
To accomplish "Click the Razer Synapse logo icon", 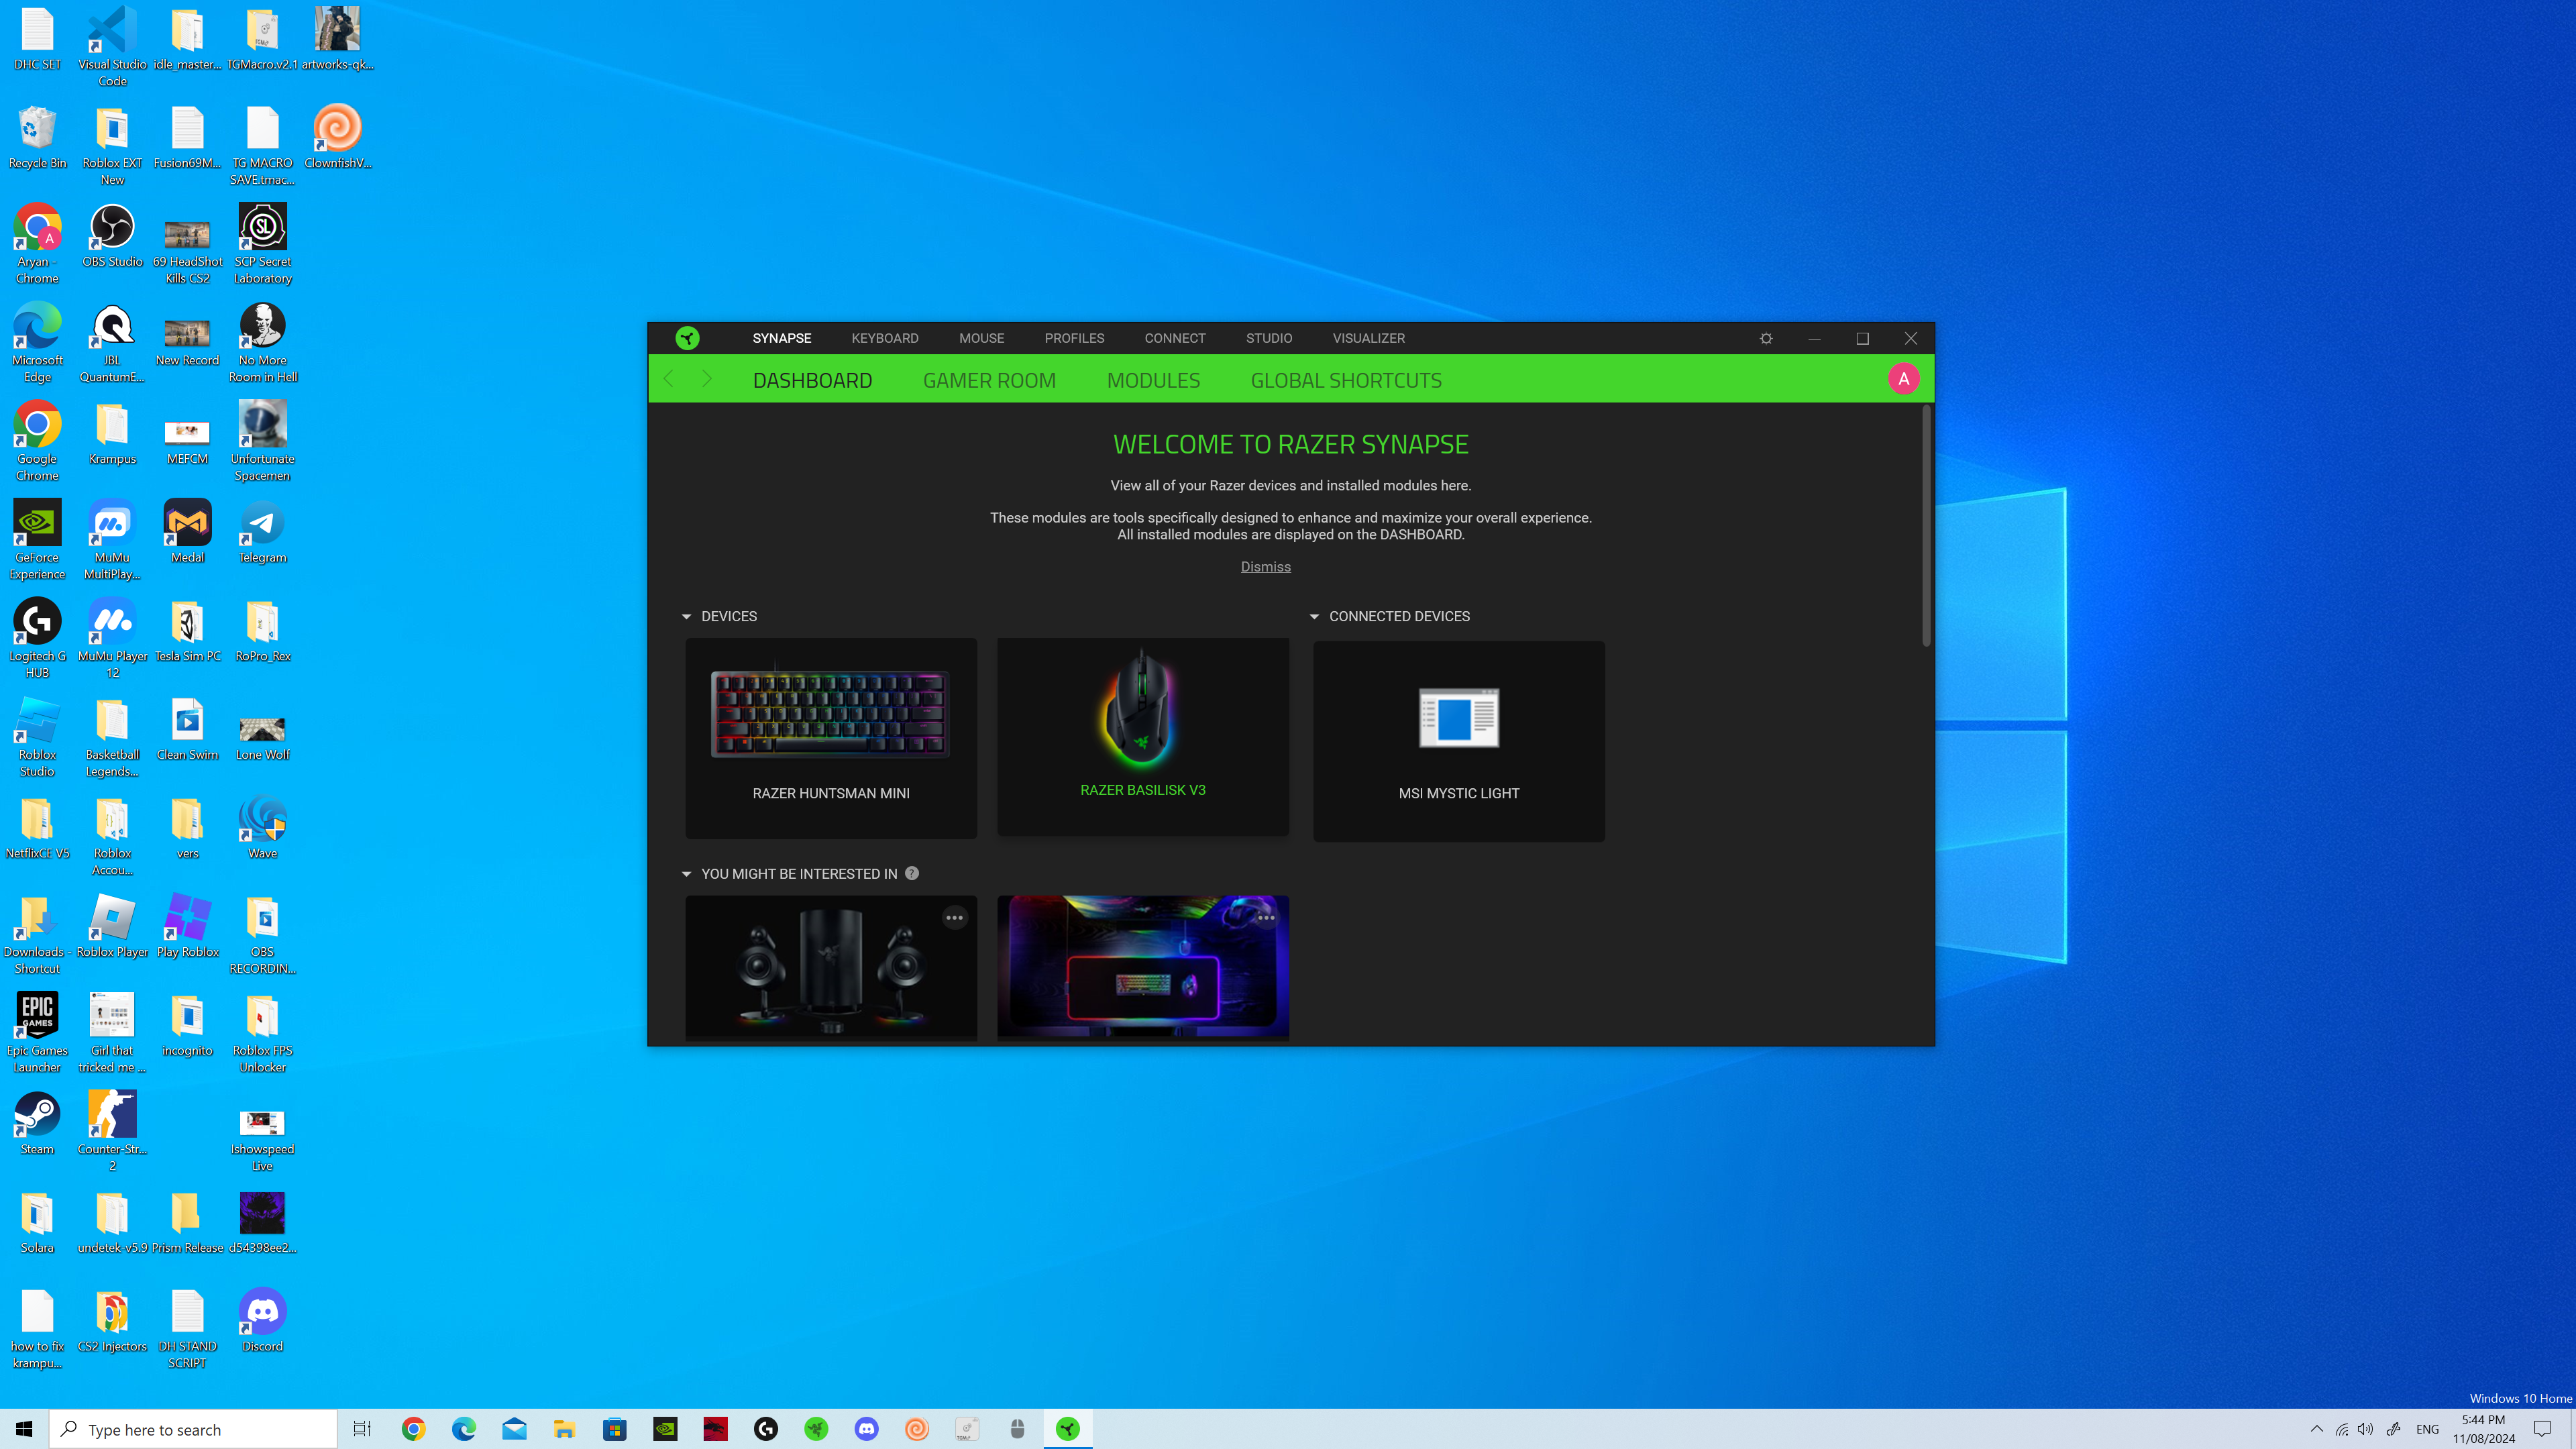I will click(x=687, y=338).
